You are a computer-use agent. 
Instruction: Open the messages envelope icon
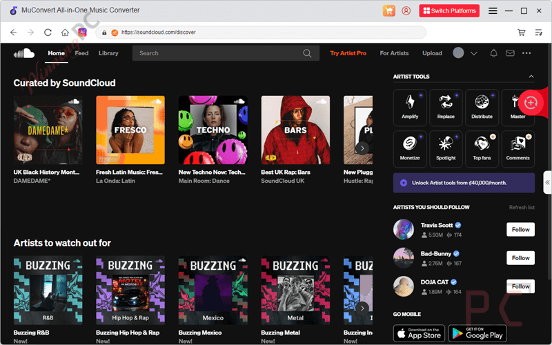[x=510, y=53]
